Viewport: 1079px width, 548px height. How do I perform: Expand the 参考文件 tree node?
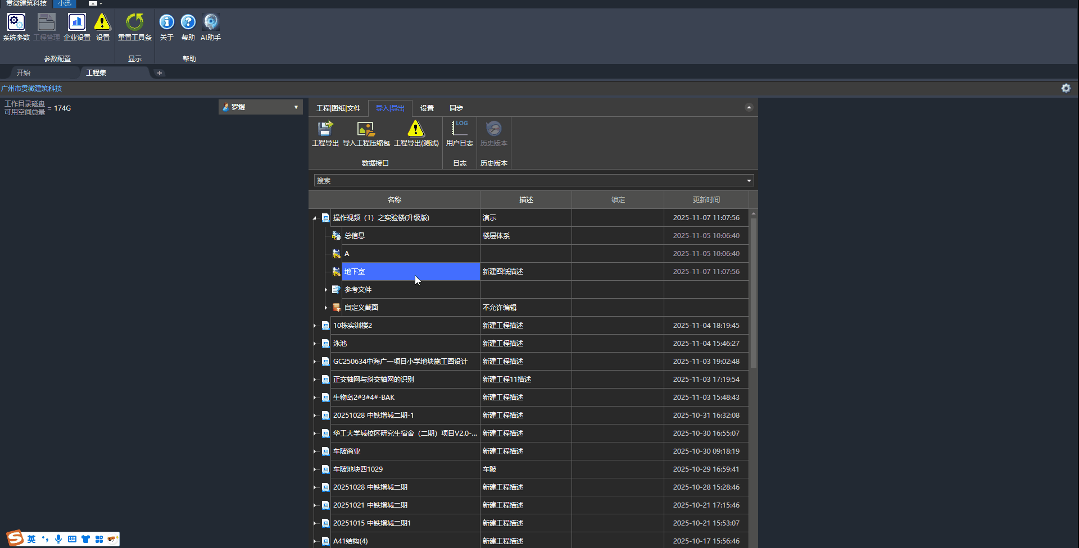click(326, 290)
